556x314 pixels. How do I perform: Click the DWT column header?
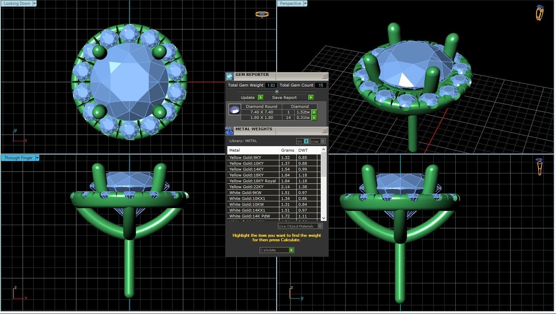306,150
